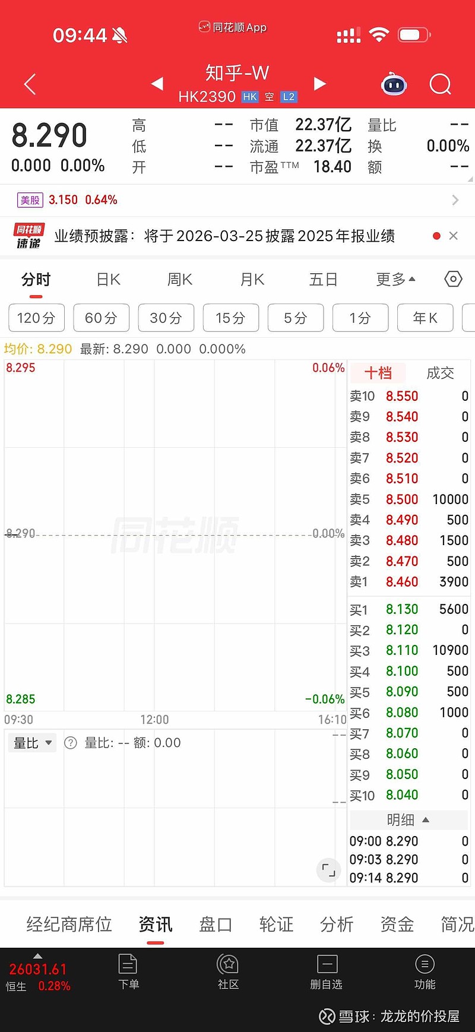This screenshot has height=1032, width=475.
Task: Expand the 更多 chart period menu
Action: 395,279
